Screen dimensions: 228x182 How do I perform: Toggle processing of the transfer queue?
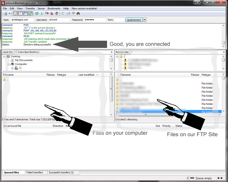[42, 14]
